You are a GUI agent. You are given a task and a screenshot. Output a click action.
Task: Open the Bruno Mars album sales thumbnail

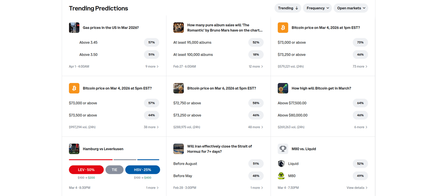point(179,27)
